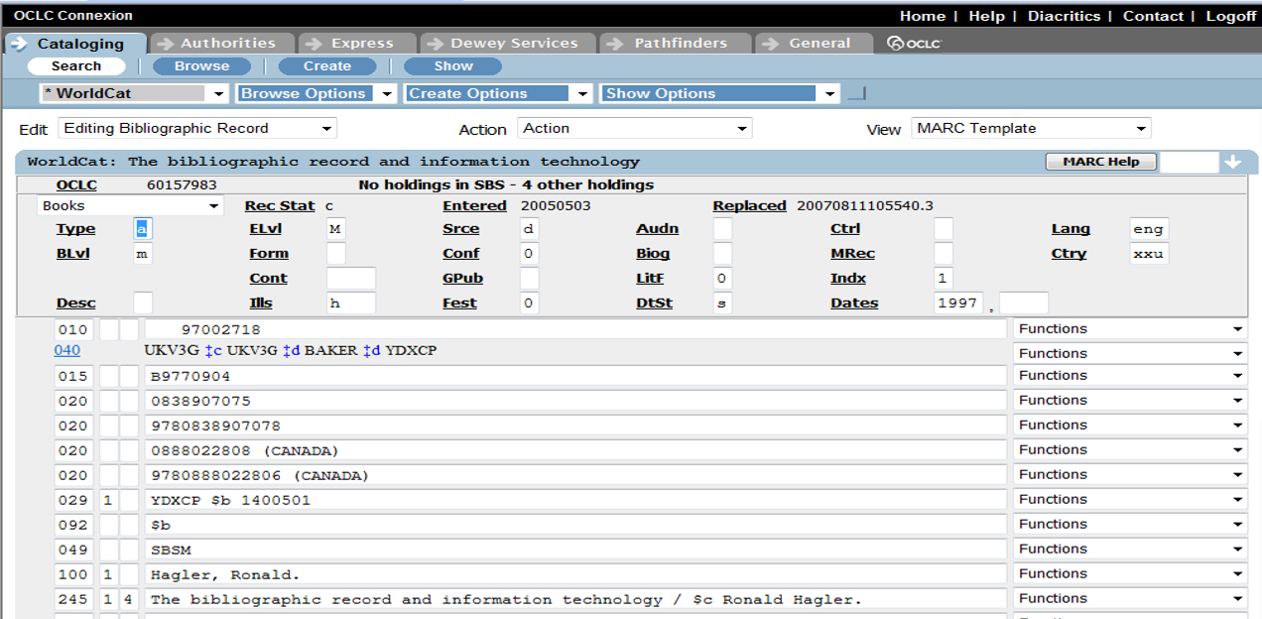1262x619 pixels.
Task: Open the 040 field link
Action: pyautogui.click(x=67, y=350)
